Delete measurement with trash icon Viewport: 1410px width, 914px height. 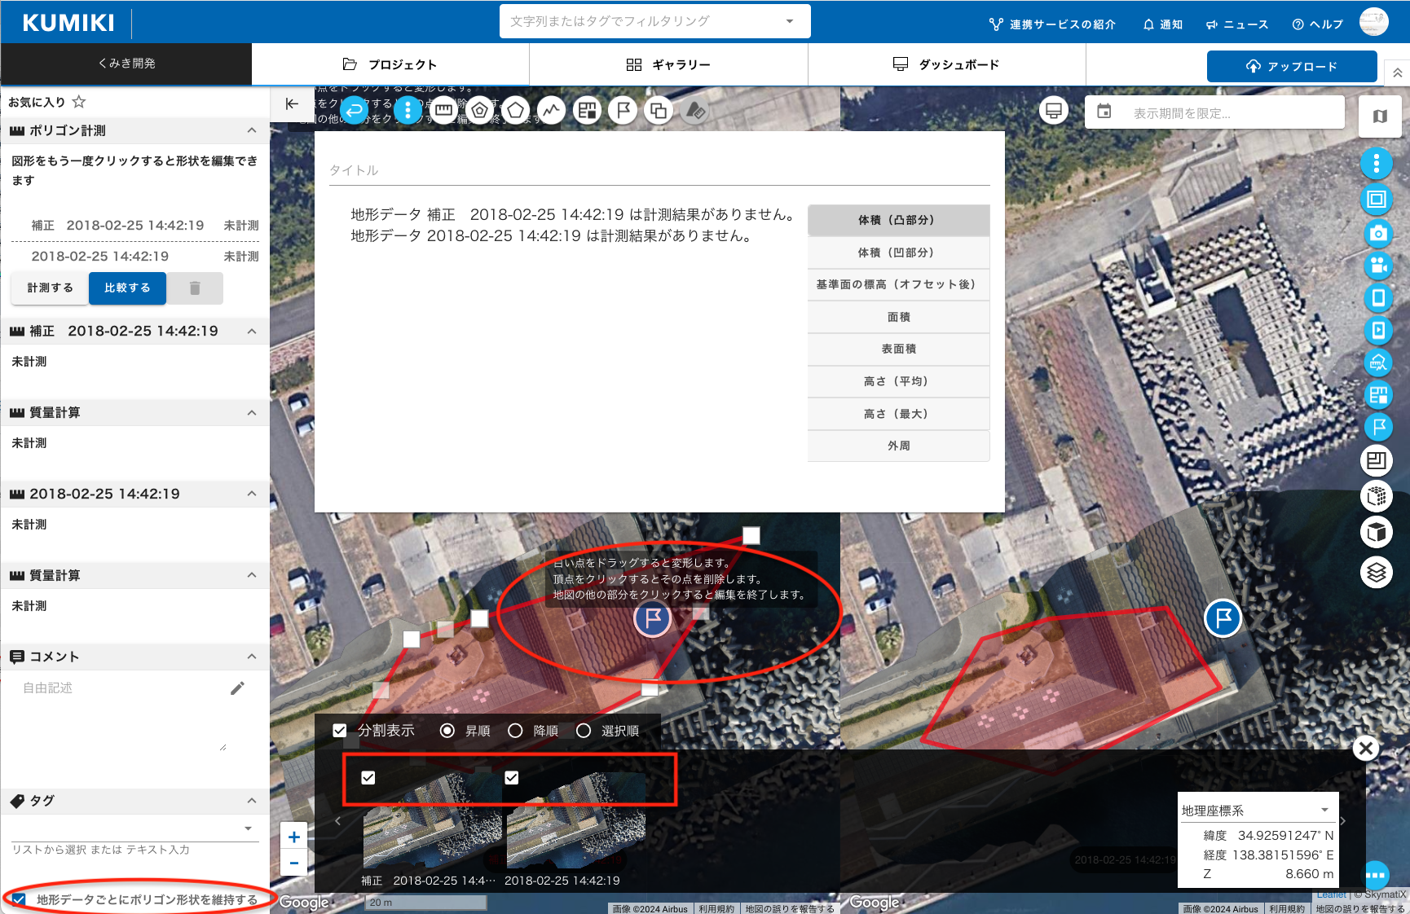[x=195, y=288]
